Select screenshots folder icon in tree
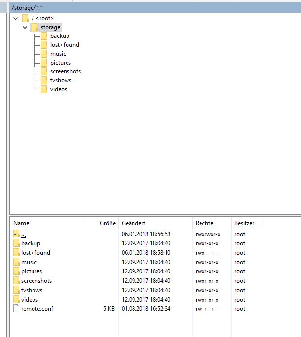 coord(44,71)
